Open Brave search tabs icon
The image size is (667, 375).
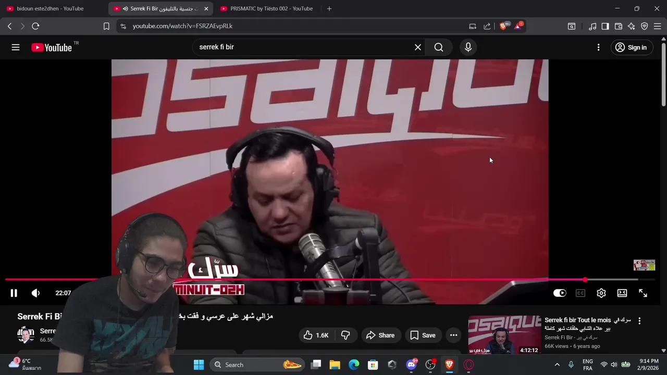tap(572, 26)
